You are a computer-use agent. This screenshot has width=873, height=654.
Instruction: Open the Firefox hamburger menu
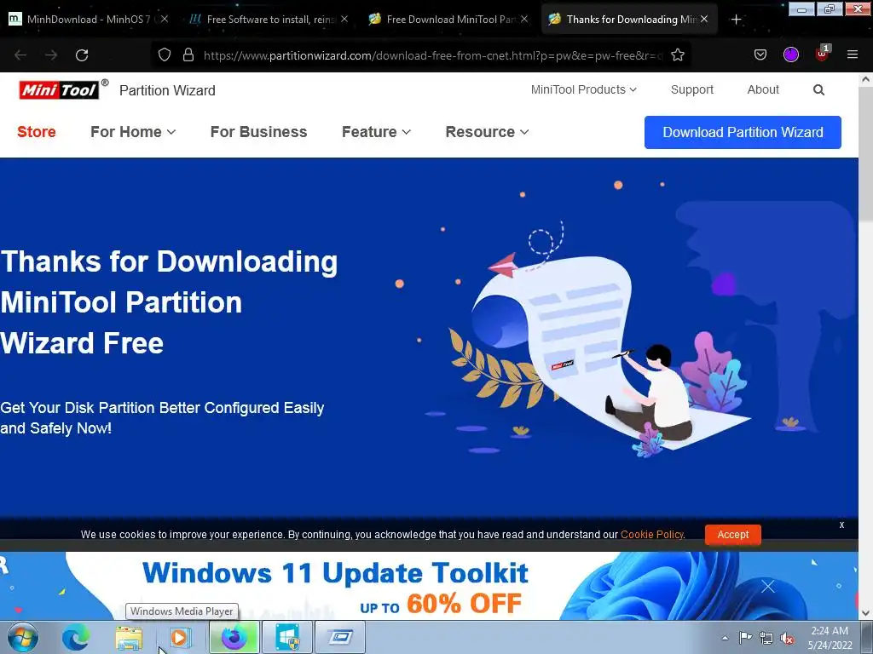(x=853, y=54)
